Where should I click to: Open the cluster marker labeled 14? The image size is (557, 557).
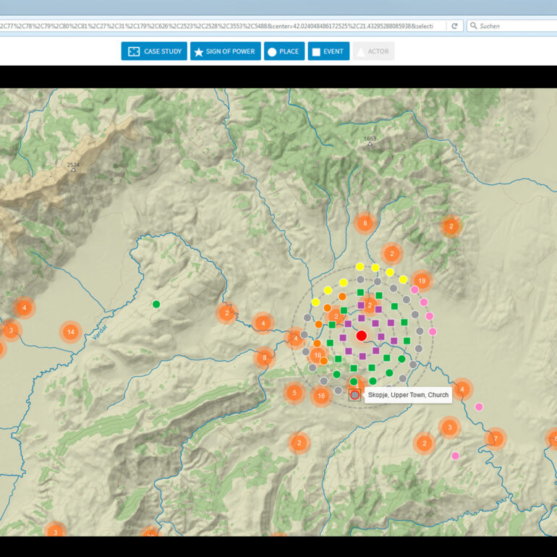pyautogui.click(x=71, y=332)
